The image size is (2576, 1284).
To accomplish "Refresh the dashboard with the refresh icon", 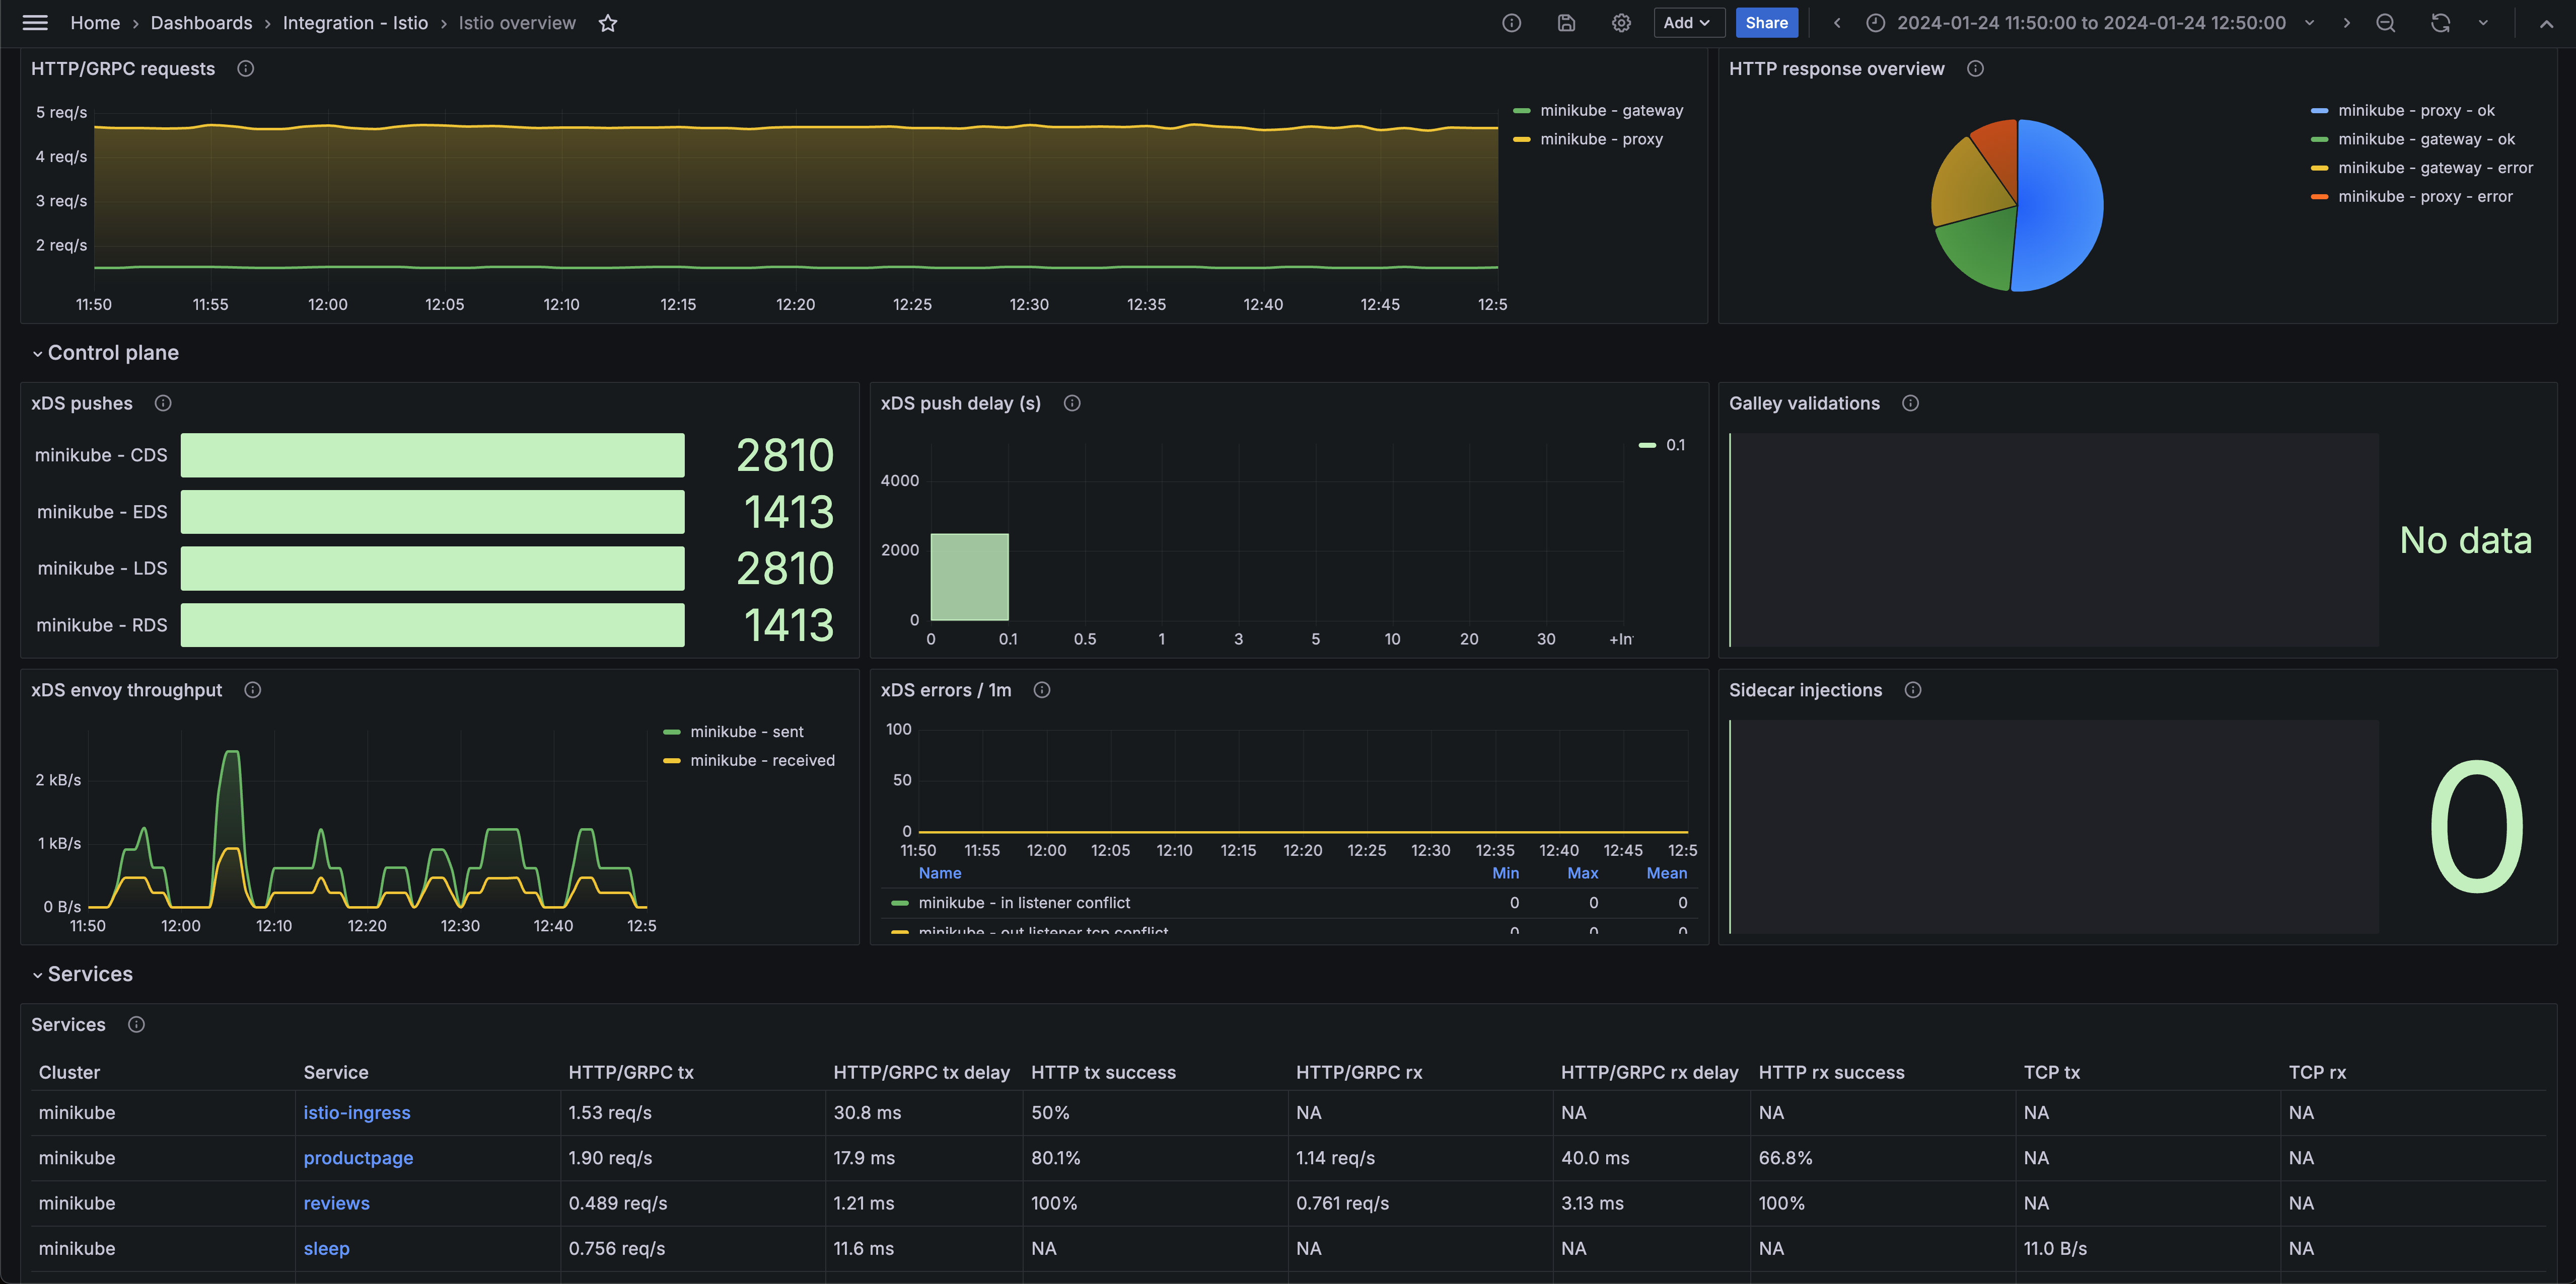I will (2440, 22).
